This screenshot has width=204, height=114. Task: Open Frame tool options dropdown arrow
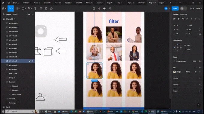pos(19,8)
